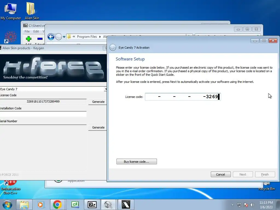Open the Alien Skin desktop folder
Viewport: 280px width, 210px height.
coord(32,11)
